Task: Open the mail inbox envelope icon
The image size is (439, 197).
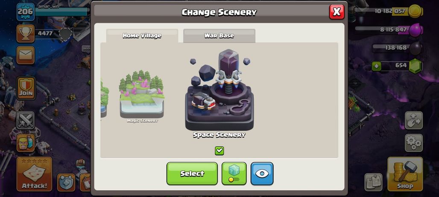Action: click(26, 55)
